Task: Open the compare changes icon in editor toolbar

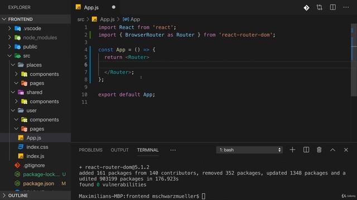Action: tap(320, 7)
